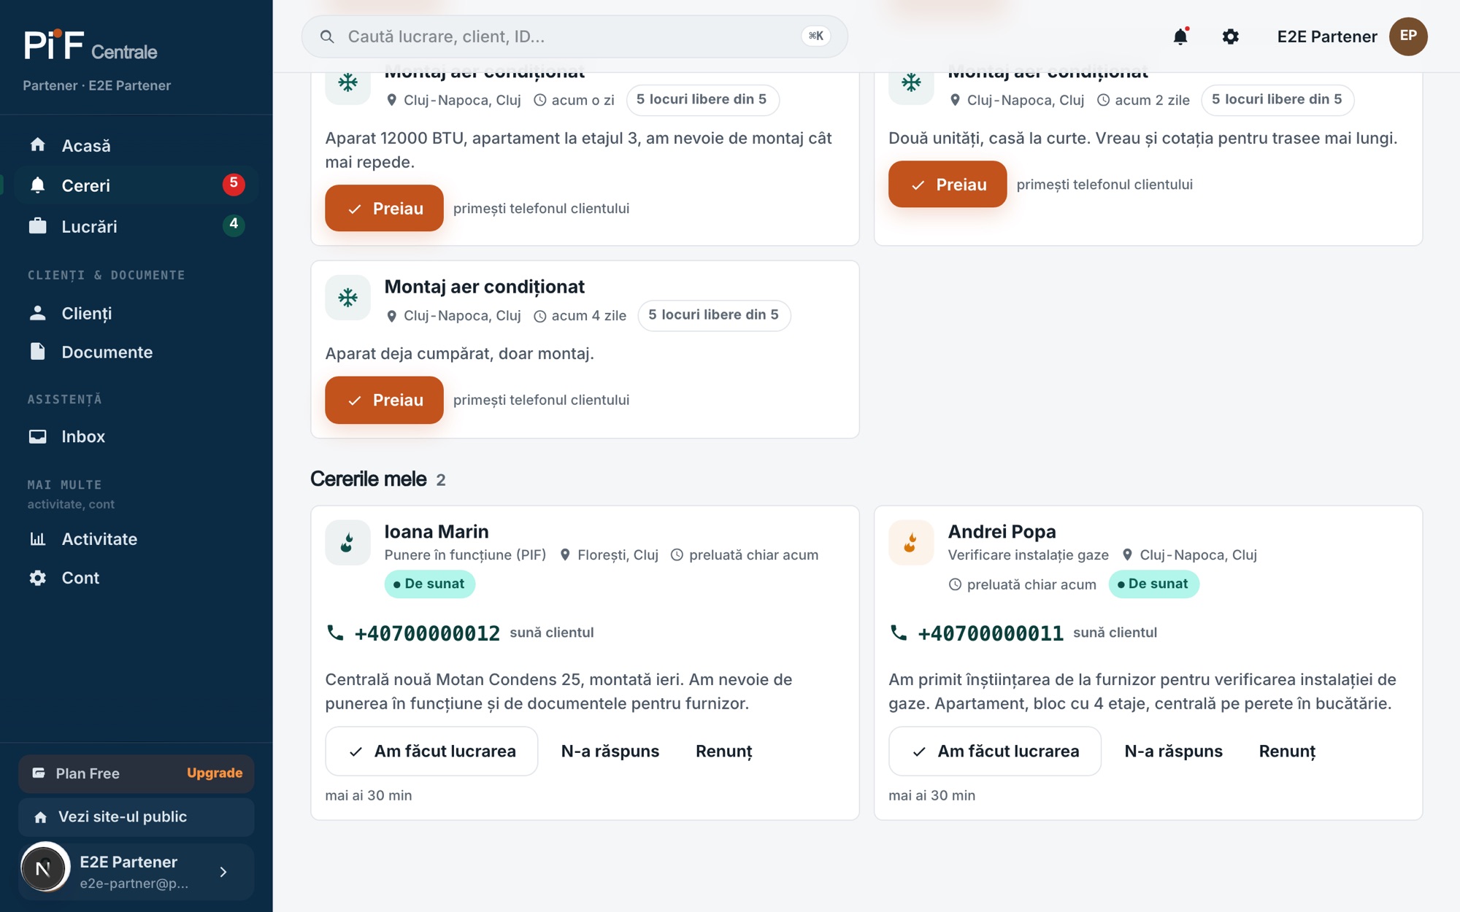Viewport: 1460px width, 912px height.
Task: Click De sunat status on Andrei Popa card
Action: click(1153, 584)
